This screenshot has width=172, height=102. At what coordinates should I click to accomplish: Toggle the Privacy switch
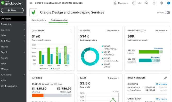point(168,13)
